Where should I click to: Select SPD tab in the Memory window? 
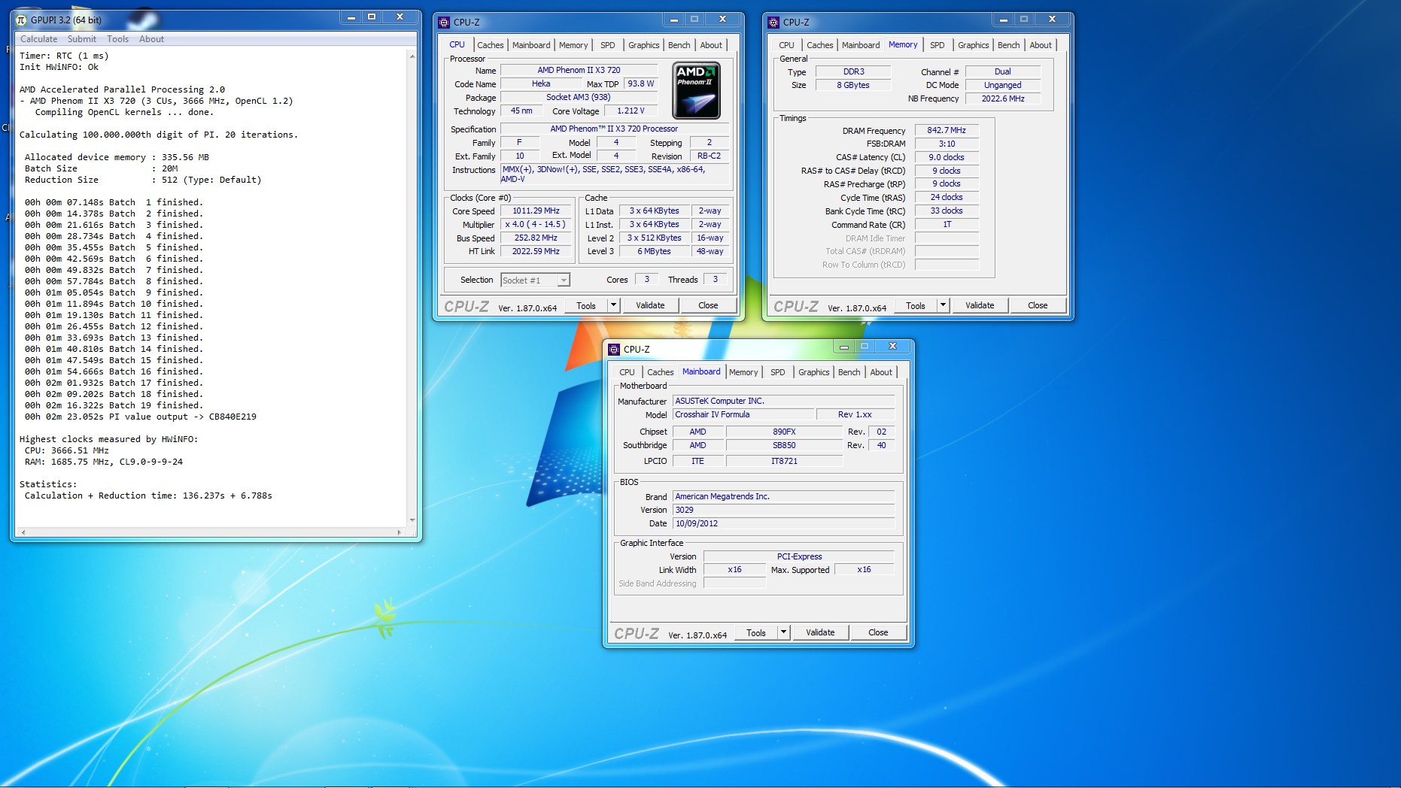click(x=938, y=45)
